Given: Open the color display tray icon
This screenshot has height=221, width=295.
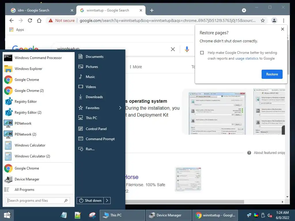Looking at the screenshot, I should [x=256, y=215].
